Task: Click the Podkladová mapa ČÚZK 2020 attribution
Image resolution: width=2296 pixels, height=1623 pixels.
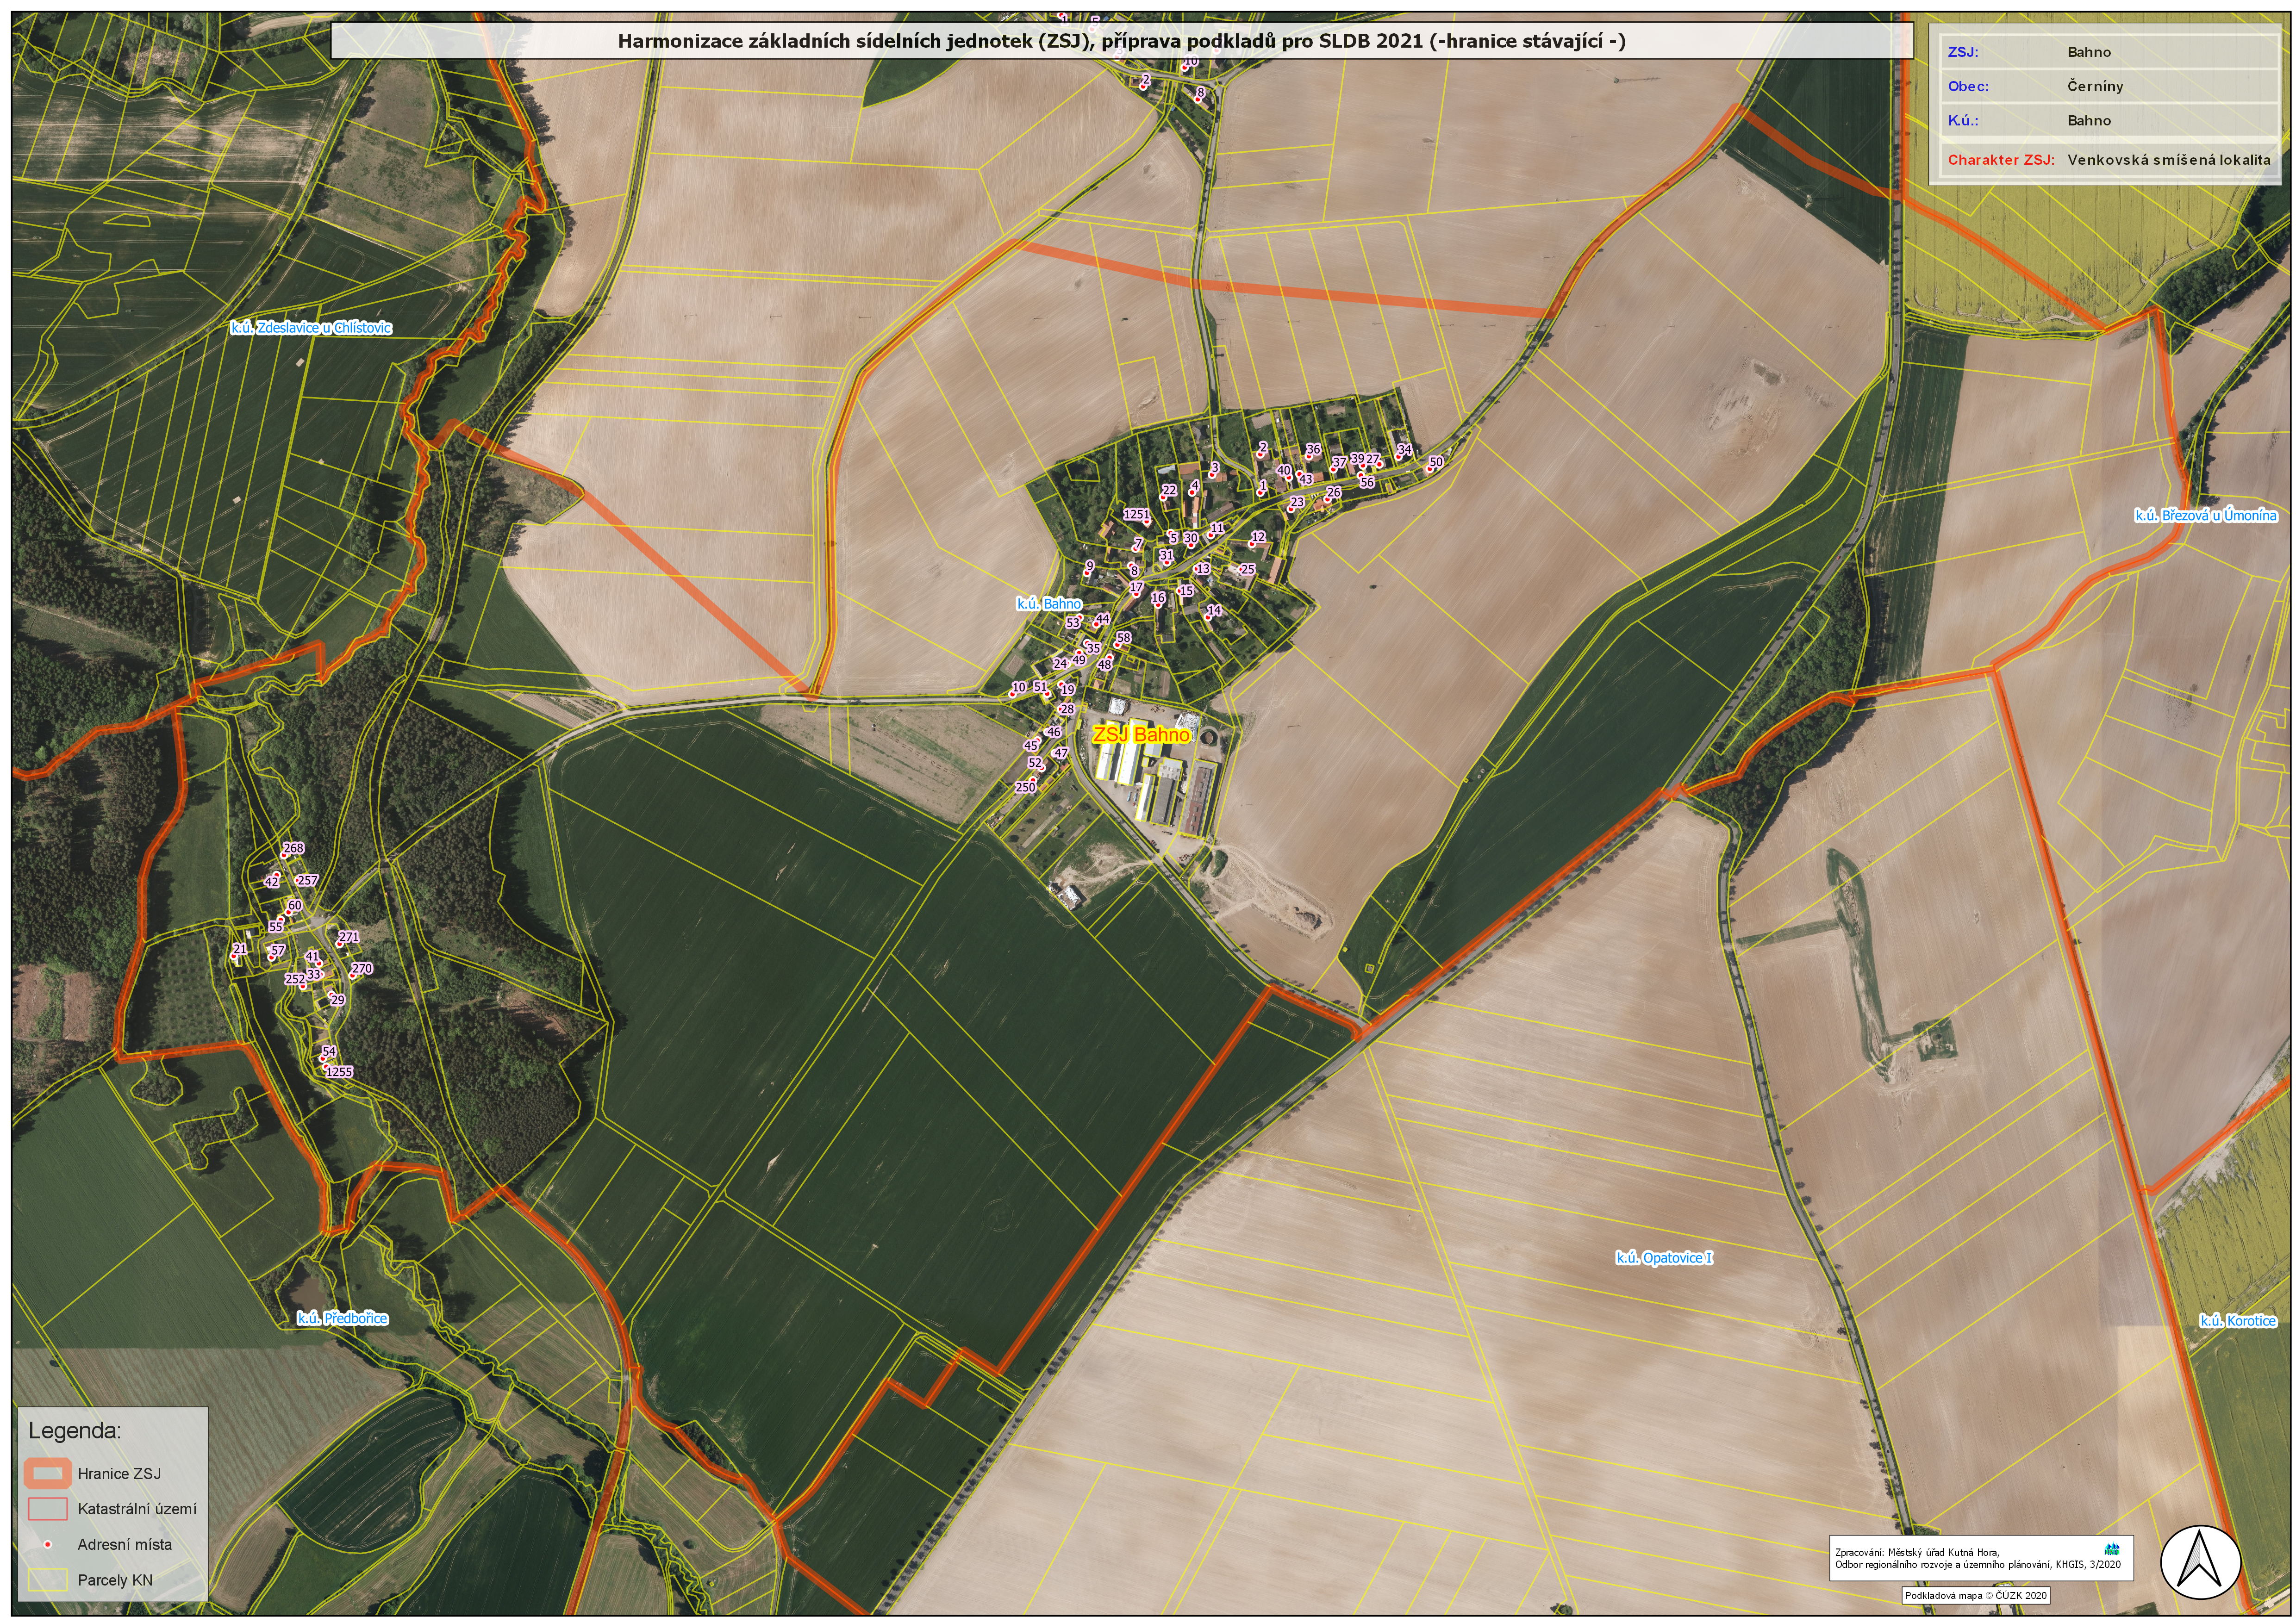Action: coord(1976,1596)
